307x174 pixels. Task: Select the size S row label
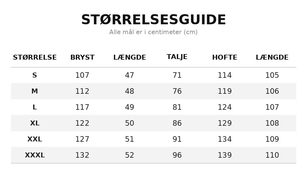pos(35,75)
